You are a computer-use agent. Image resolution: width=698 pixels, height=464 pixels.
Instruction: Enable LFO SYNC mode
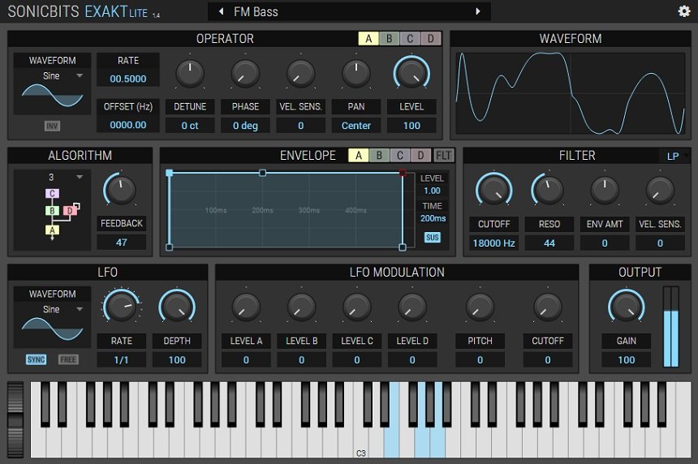click(x=36, y=359)
